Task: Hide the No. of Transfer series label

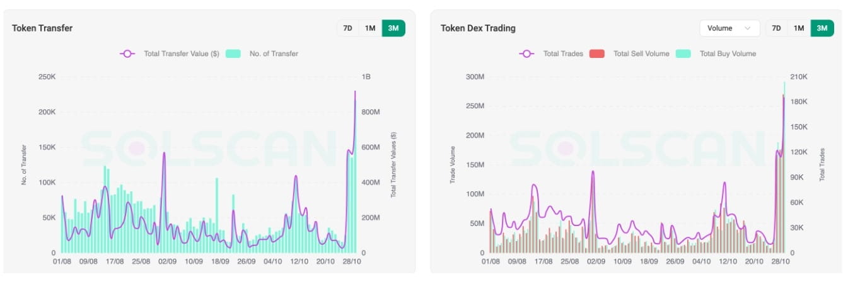Action: [274, 54]
